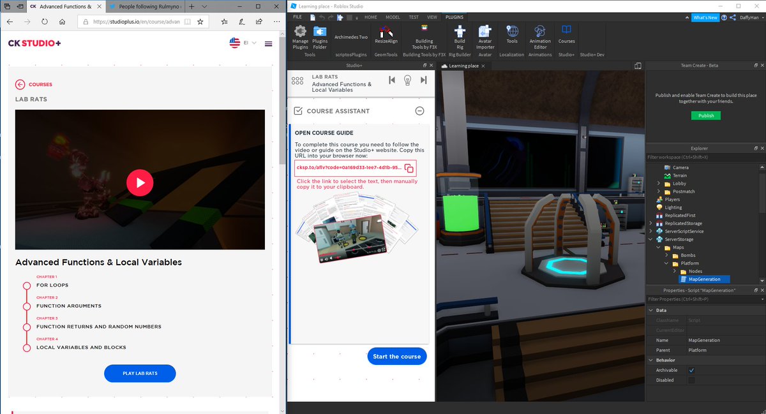Image resolution: width=766 pixels, height=414 pixels.
Task: Switch to the TEST ribbon tab
Action: (x=414, y=17)
